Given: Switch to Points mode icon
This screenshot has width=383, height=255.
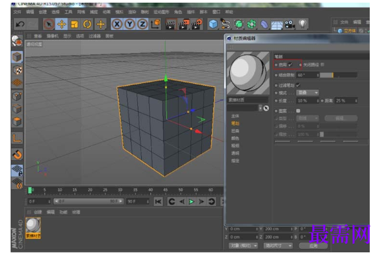Looking at the screenshot, I should (17, 96).
